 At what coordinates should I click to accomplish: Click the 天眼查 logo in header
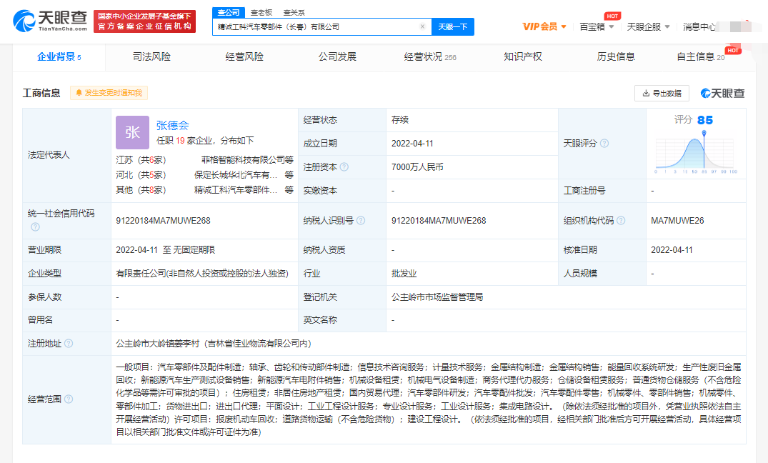pos(50,21)
